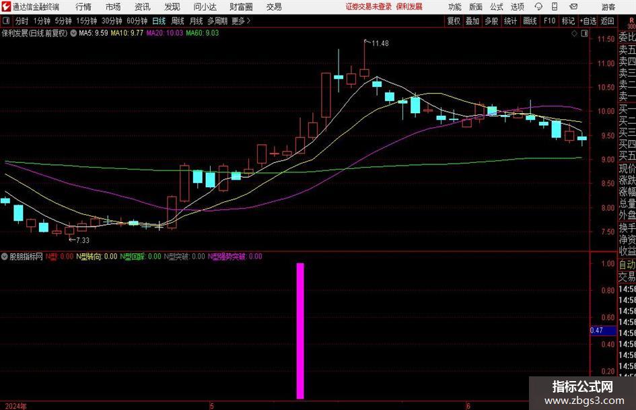Open the 公式 menu
This screenshot has width=636, height=410.
(496, 7)
